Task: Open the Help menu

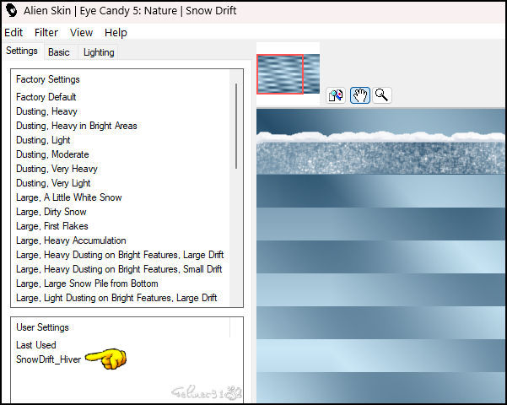Action: [116, 32]
